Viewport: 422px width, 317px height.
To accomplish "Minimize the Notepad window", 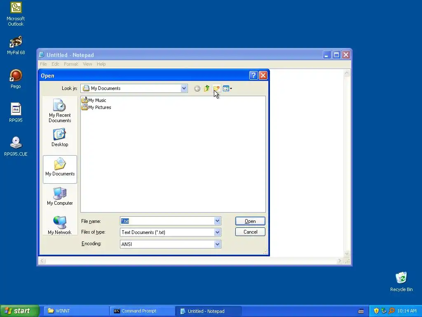I will (x=326, y=55).
